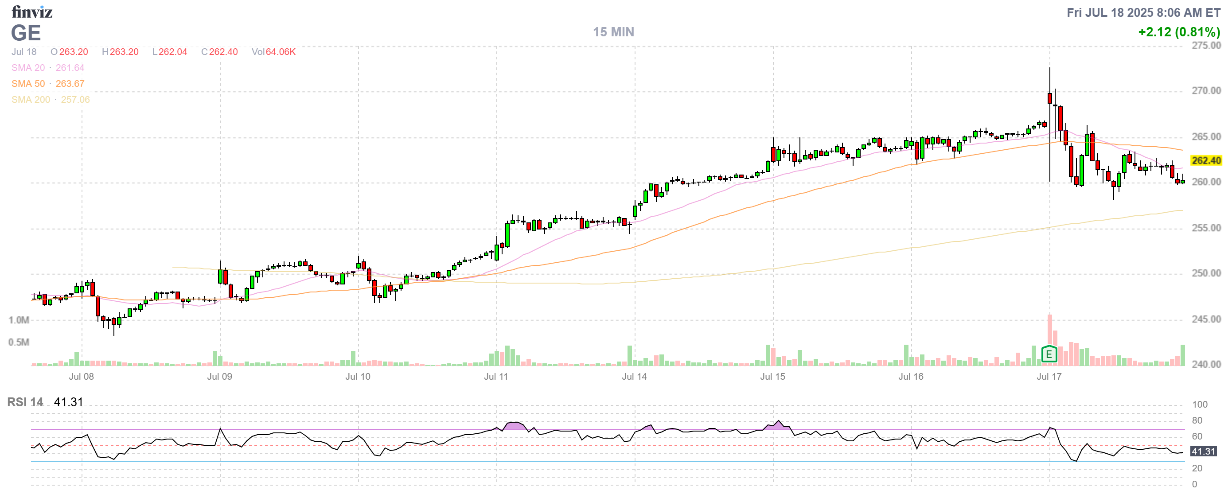The height and width of the screenshot is (498, 1232).
Task: Click the RSI 14 indicator label
Action: click(25, 402)
